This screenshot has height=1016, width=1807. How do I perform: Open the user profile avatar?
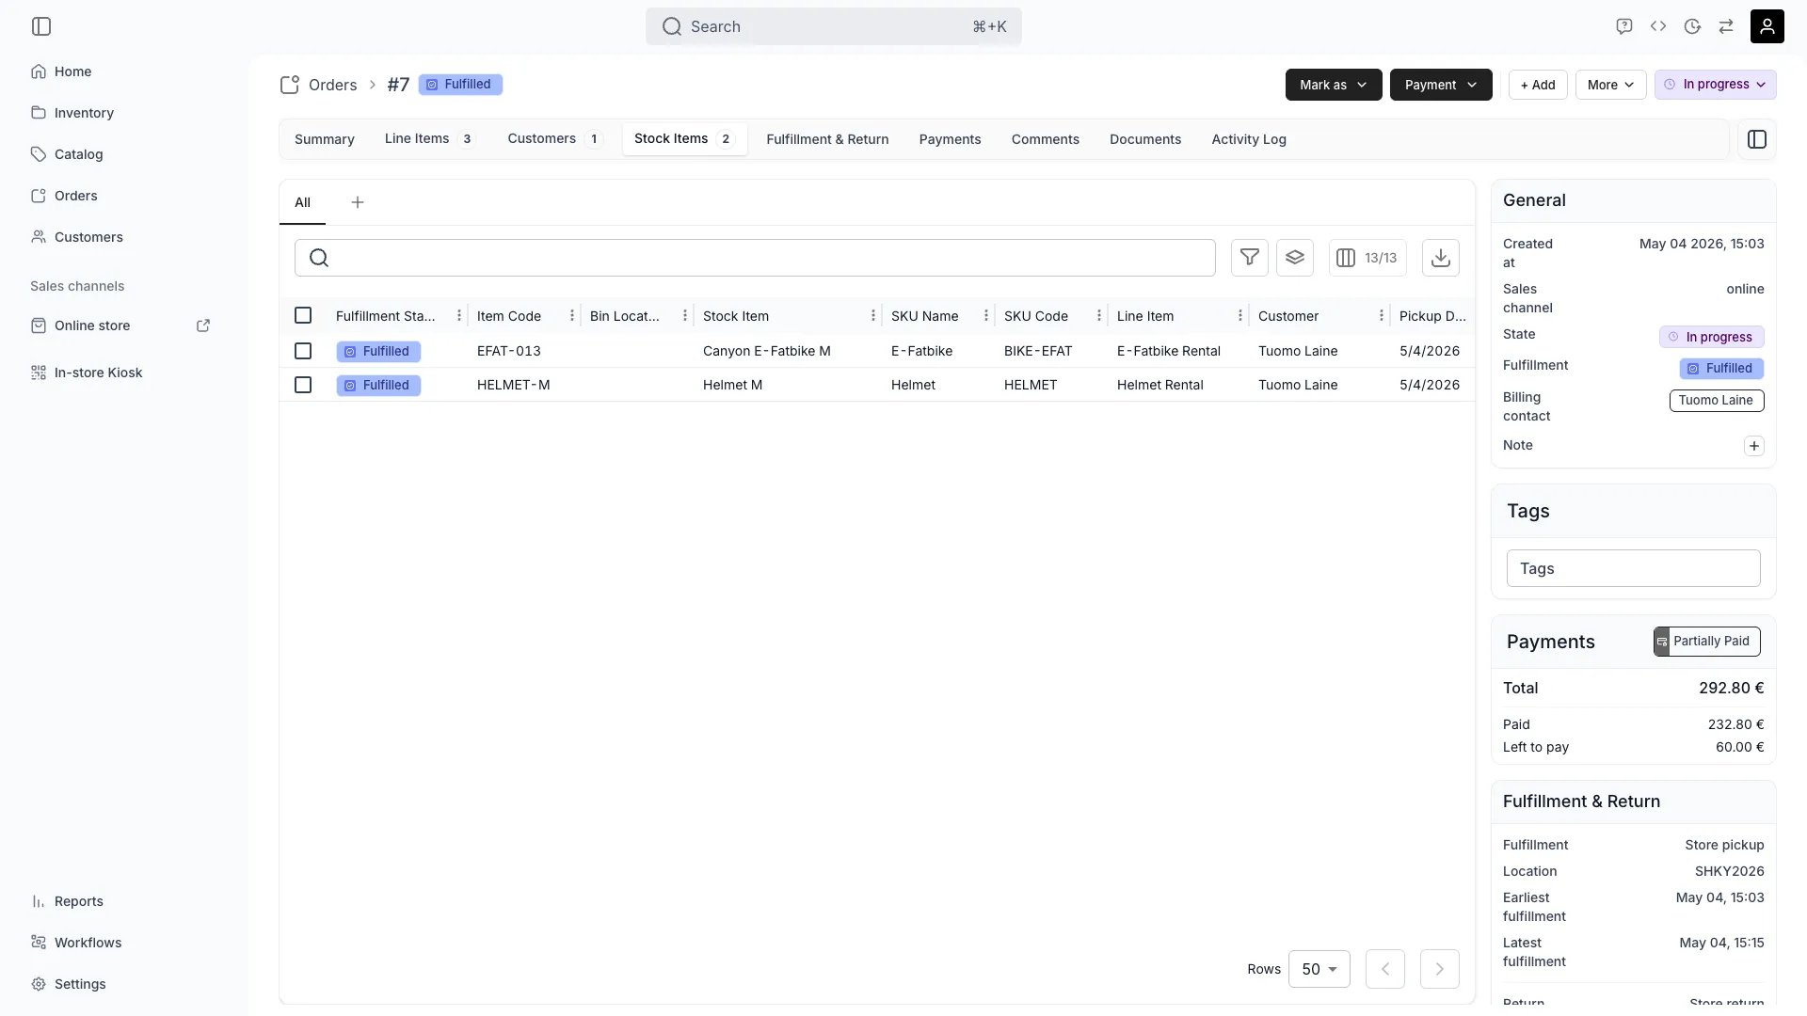click(x=1767, y=26)
